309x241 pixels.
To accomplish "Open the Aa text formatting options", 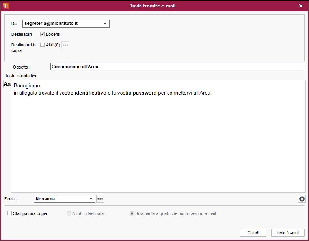I will click(7, 84).
